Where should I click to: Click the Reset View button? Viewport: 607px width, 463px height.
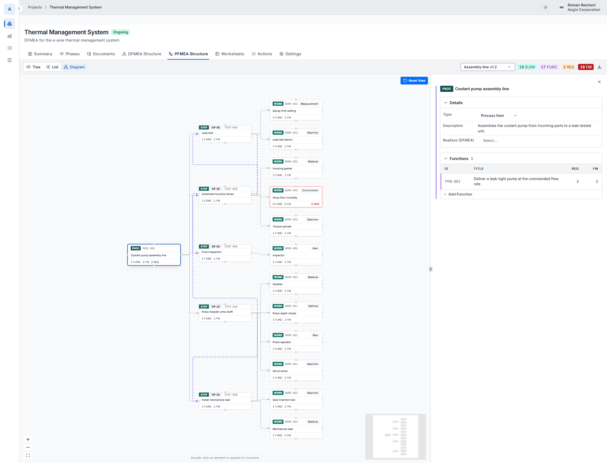click(414, 81)
